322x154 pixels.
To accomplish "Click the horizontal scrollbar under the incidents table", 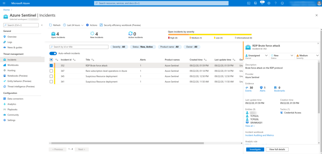I will click(127, 143).
